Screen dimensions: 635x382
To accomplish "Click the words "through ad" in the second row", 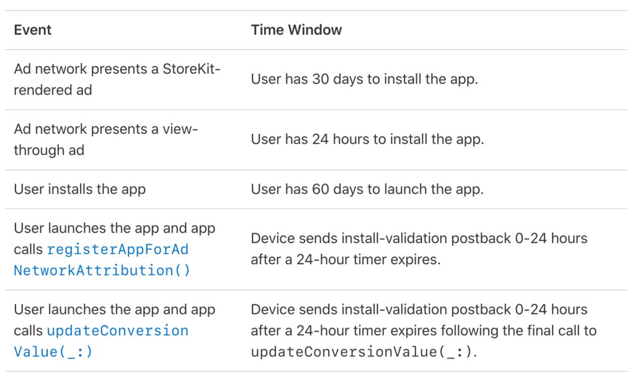I will [48, 150].
